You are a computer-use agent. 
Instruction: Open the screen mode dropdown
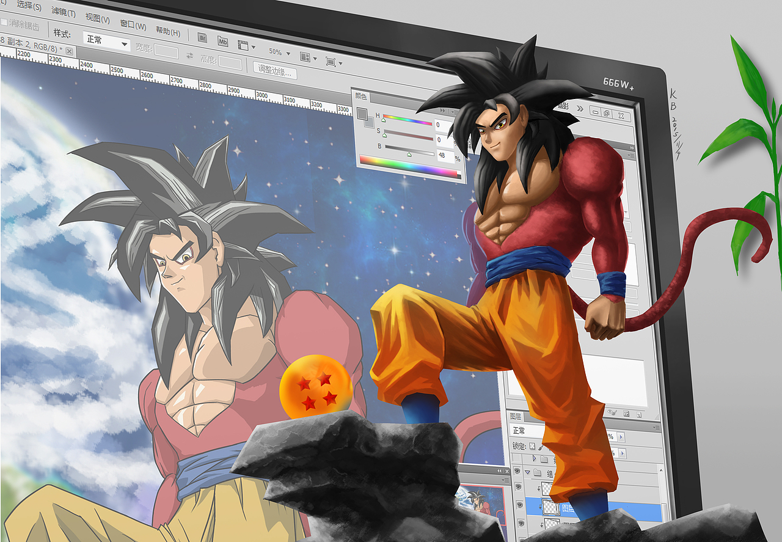pos(333,62)
